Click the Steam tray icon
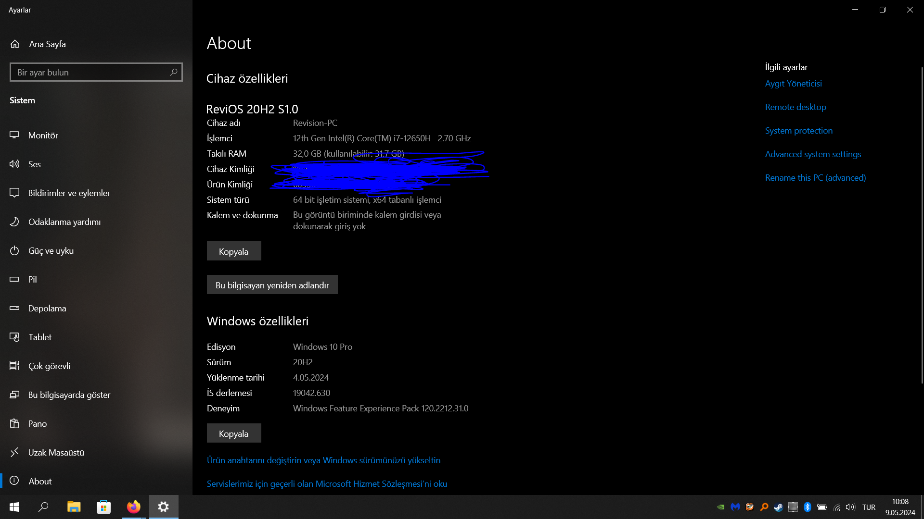This screenshot has width=924, height=519. coord(778,507)
